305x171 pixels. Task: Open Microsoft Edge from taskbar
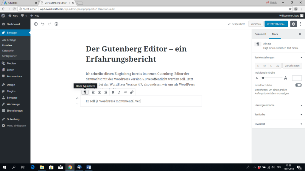click(32, 167)
